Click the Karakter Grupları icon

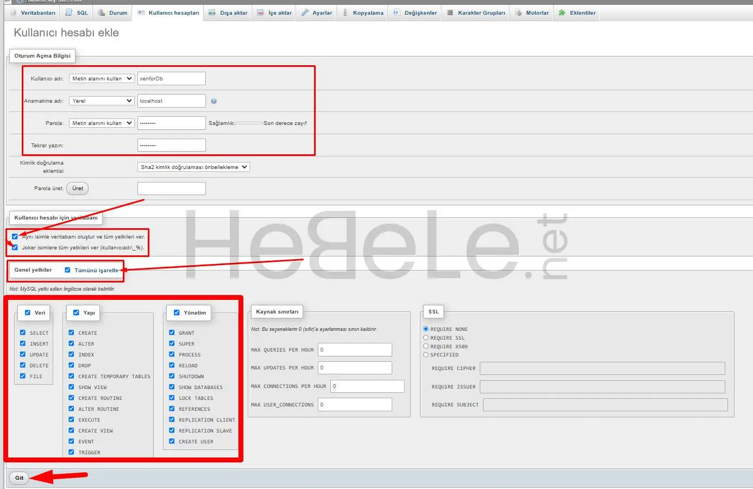(450, 12)
